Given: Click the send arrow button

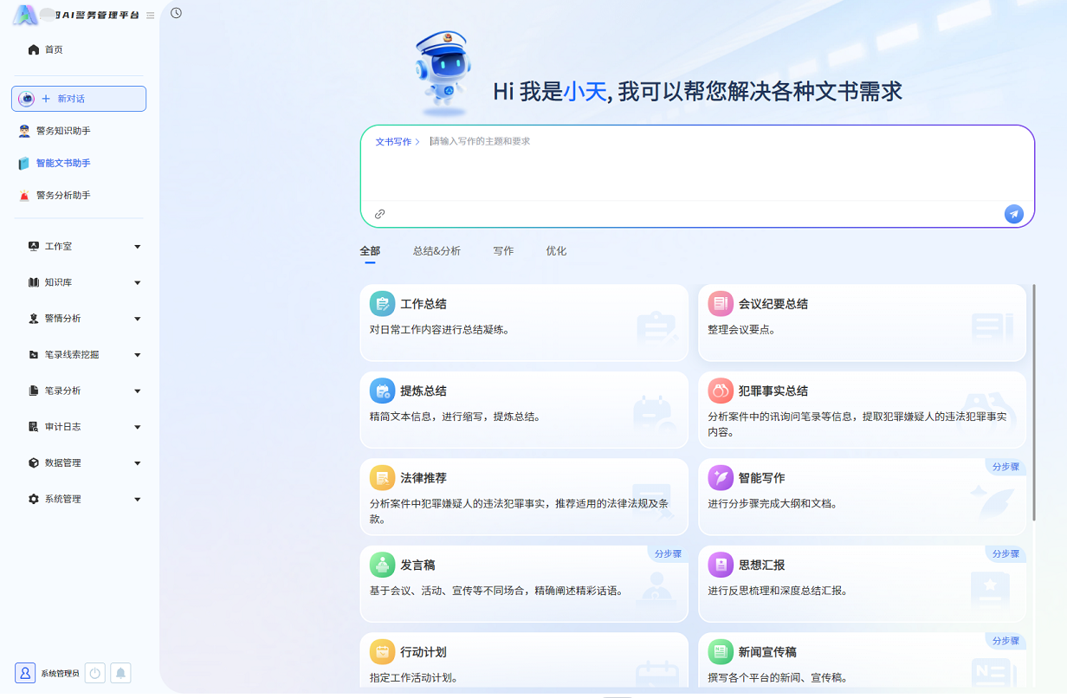Looking at the screenshot, I should [x=1013, y=213].
